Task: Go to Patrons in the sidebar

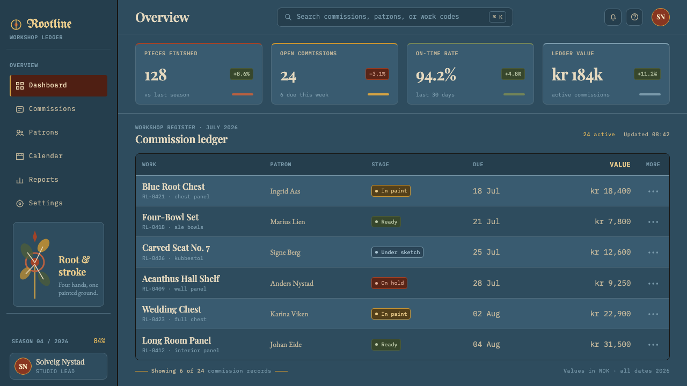Action: (x=59, y=133)
